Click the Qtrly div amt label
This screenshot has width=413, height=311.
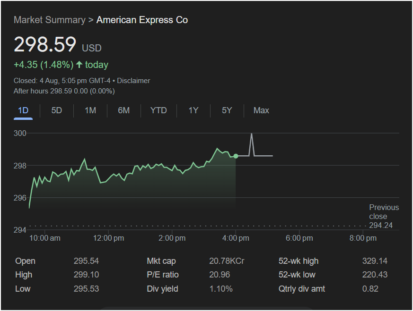coord(302,289)
